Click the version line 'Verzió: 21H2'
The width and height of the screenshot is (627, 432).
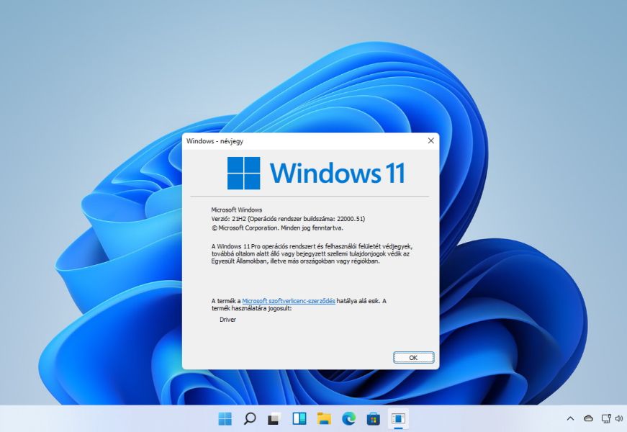(288, 219)
